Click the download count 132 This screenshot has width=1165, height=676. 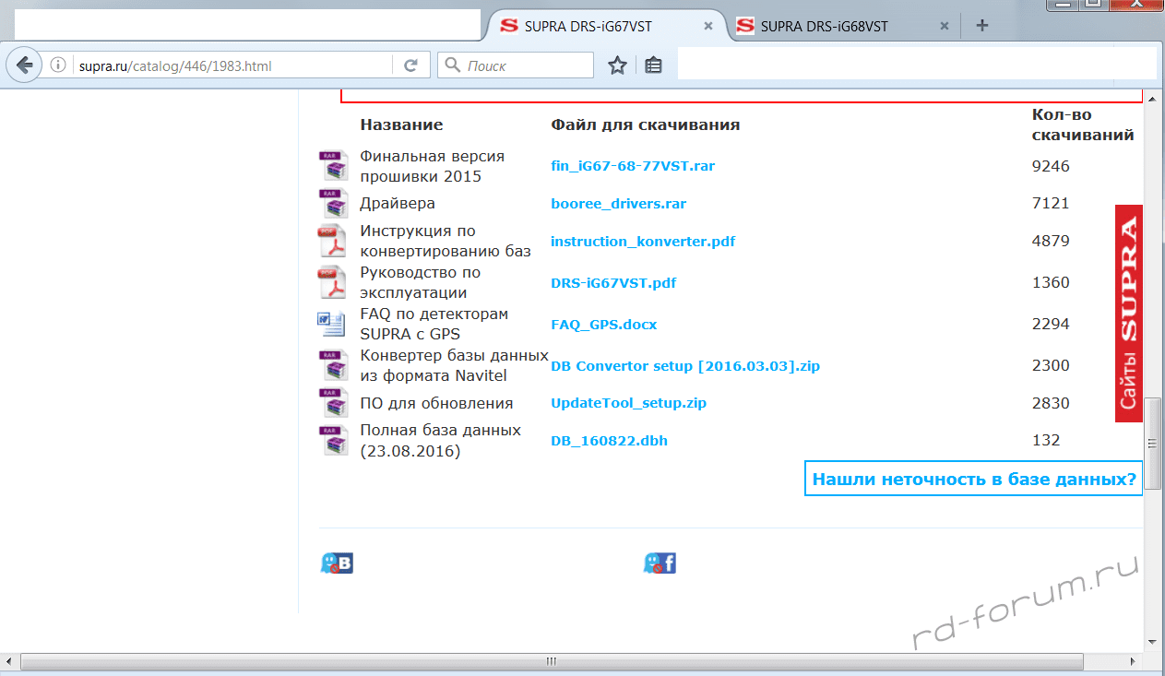pyautogui.click(x=1046, y=441)
